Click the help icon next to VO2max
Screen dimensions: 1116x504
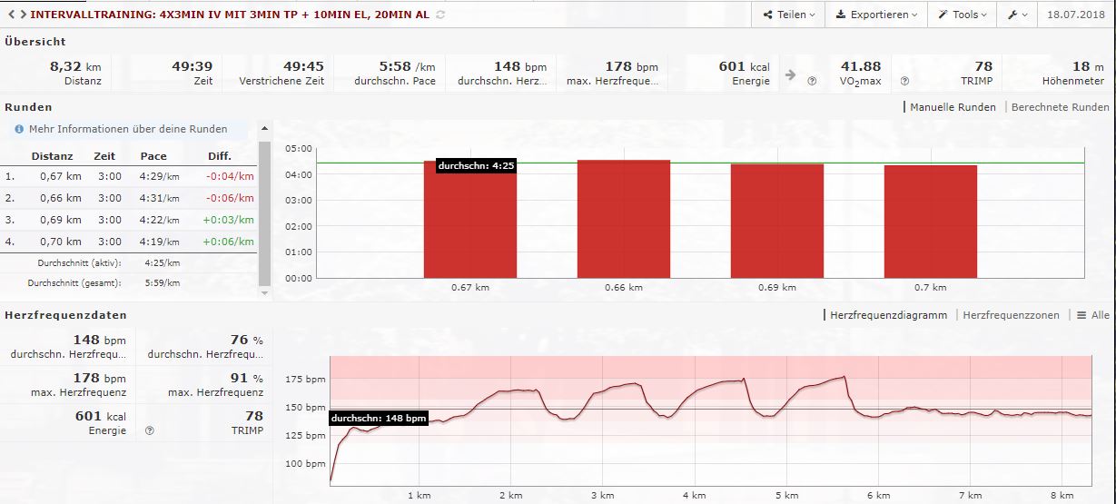coord(812,81)
